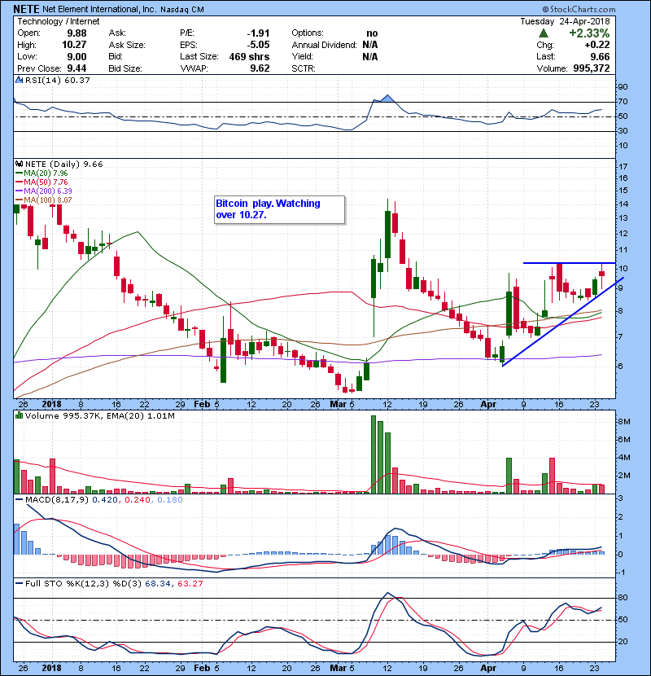Click the company name Net Element International, Inc.
Image resolution: width=651 pixels, height=676 pixels.
tap(99, 9)
